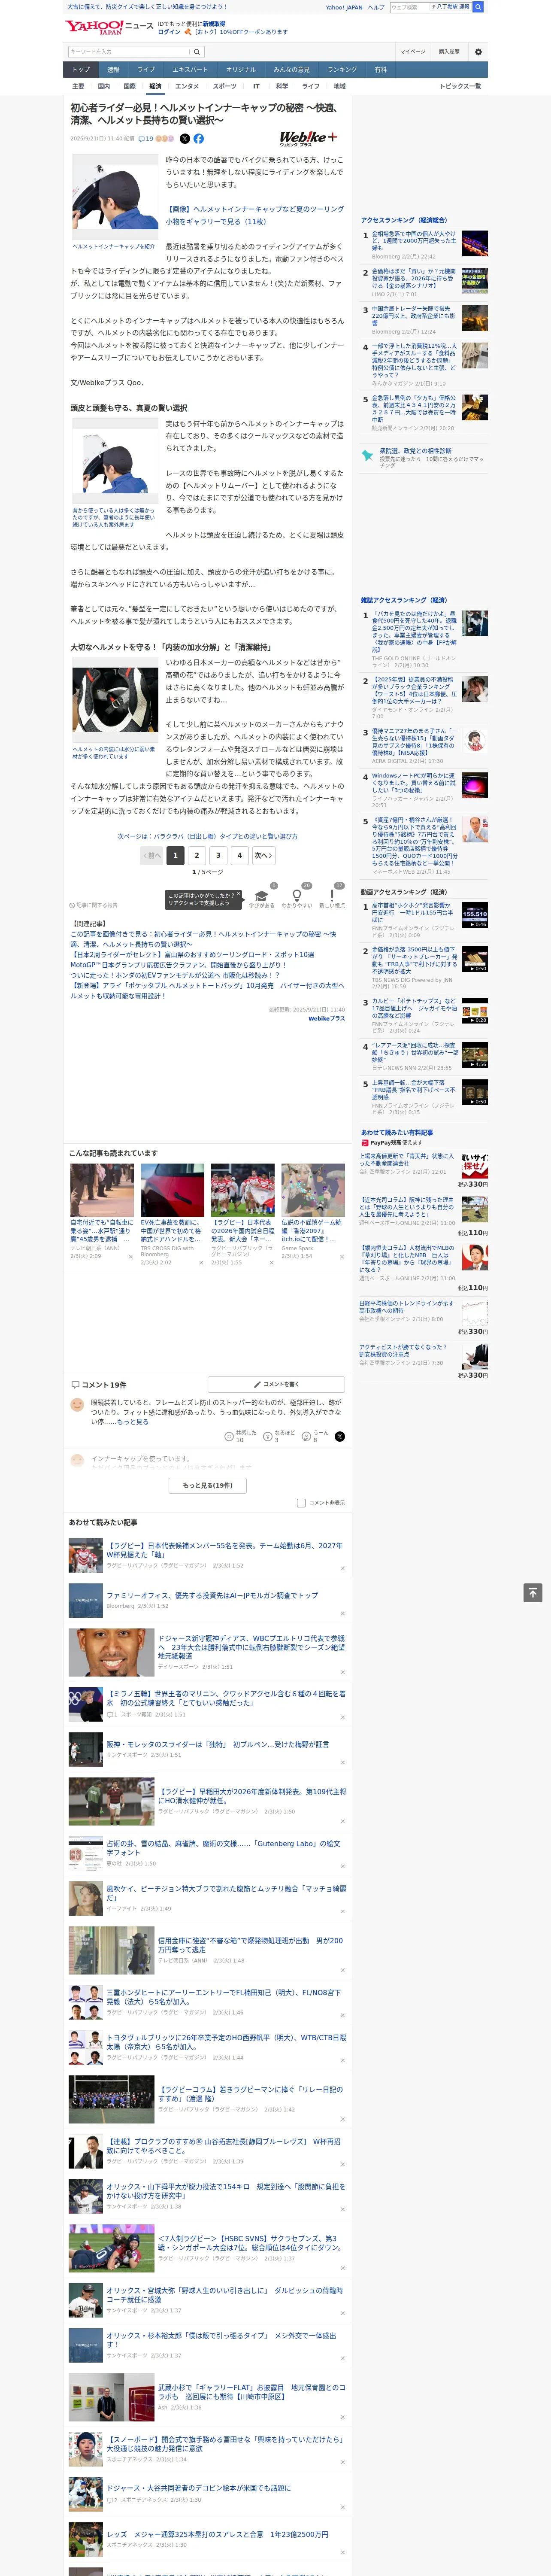Click the なるほど reaction on comment
551x2576 pixels.
[280, 1436]
